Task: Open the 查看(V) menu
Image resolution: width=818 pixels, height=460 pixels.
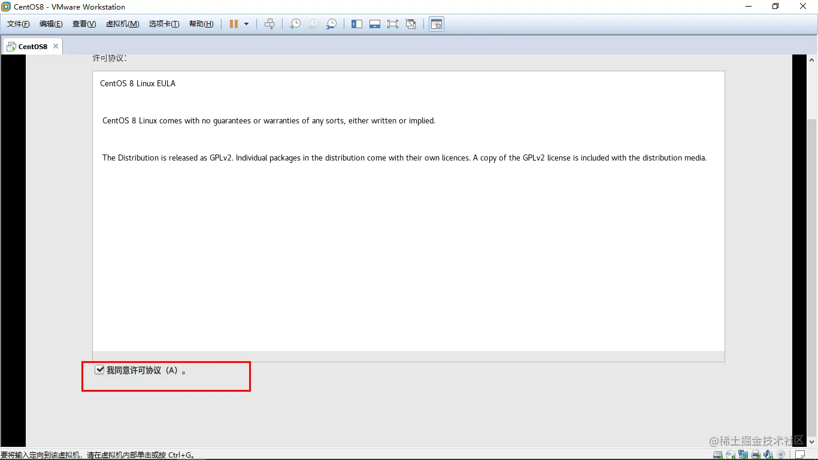Action: [84, 24]
